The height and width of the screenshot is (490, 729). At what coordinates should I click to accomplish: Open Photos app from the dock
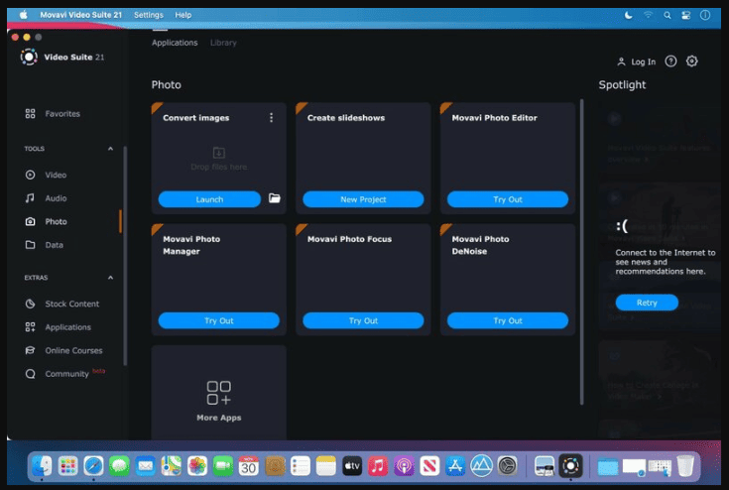click(x=197, y=465)
